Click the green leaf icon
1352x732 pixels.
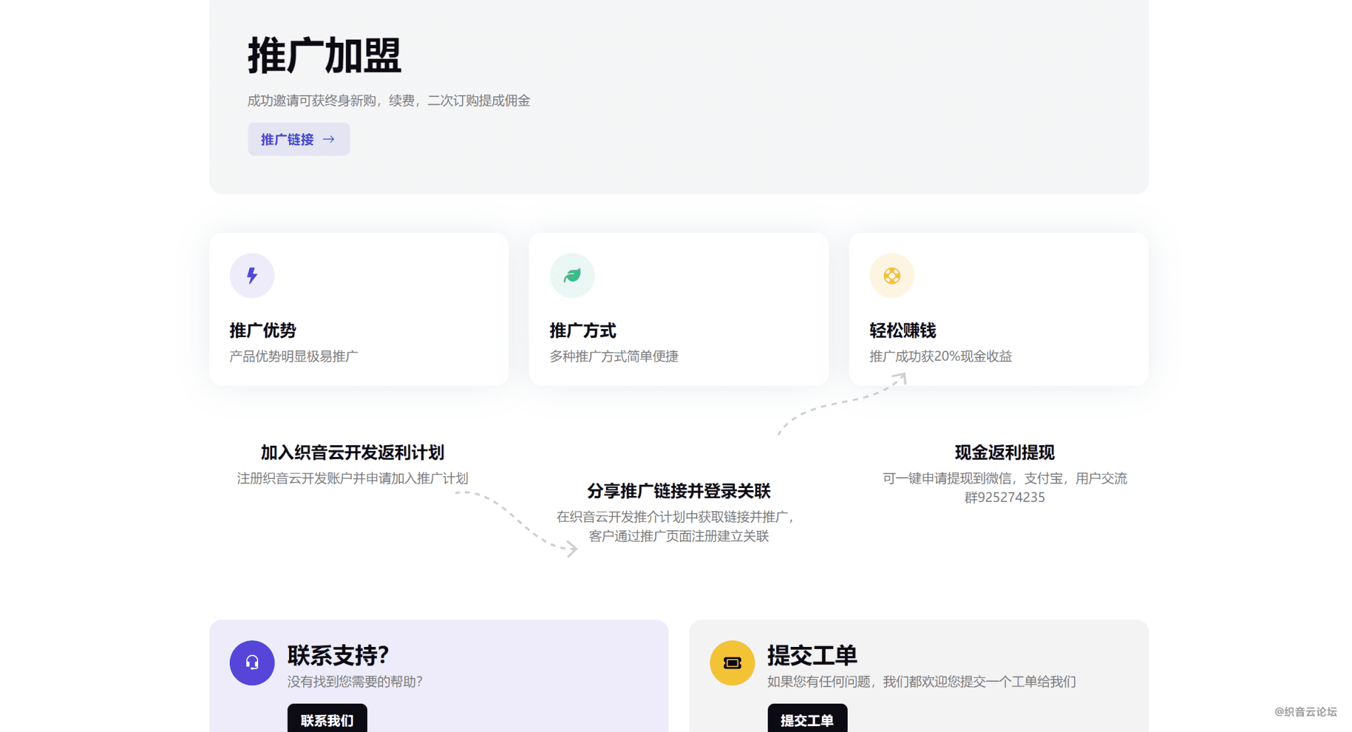(572, 276)
